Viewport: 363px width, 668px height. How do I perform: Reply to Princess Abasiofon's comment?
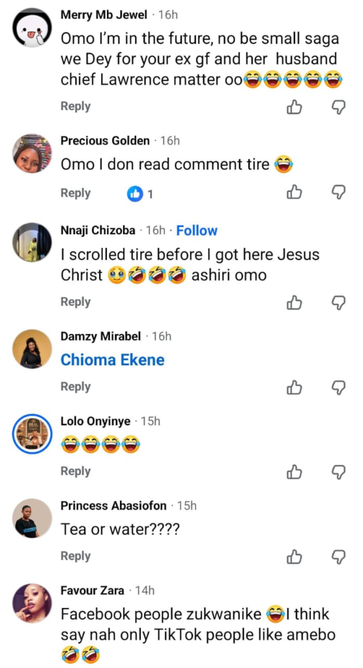point(76,556)
